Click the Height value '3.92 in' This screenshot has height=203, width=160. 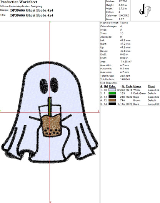pyautogui.click(x=123, y=5)
